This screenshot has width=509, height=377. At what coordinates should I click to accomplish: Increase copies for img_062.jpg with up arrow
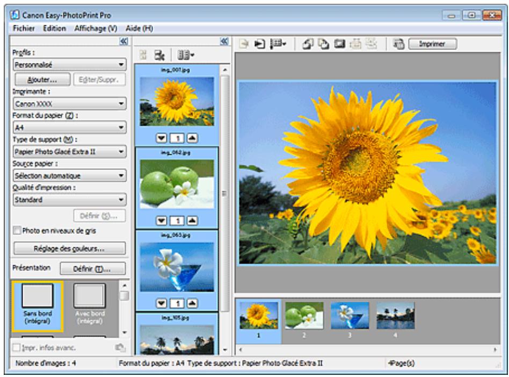tap(193, 221)
